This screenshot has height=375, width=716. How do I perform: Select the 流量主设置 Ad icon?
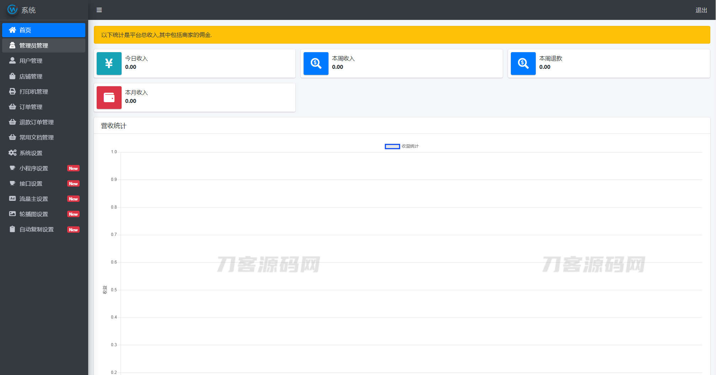tap(12, 199)
